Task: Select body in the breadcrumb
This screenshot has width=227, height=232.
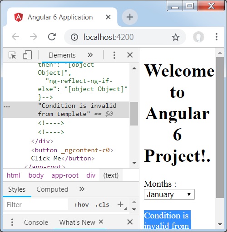Action: (x=36, y=175)
